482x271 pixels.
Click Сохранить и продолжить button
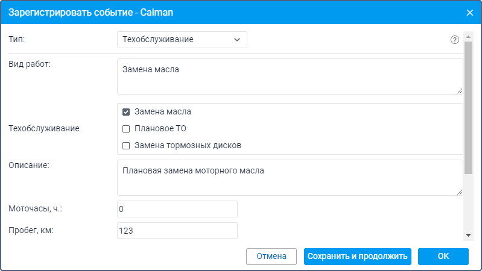(x=358, y=257)
